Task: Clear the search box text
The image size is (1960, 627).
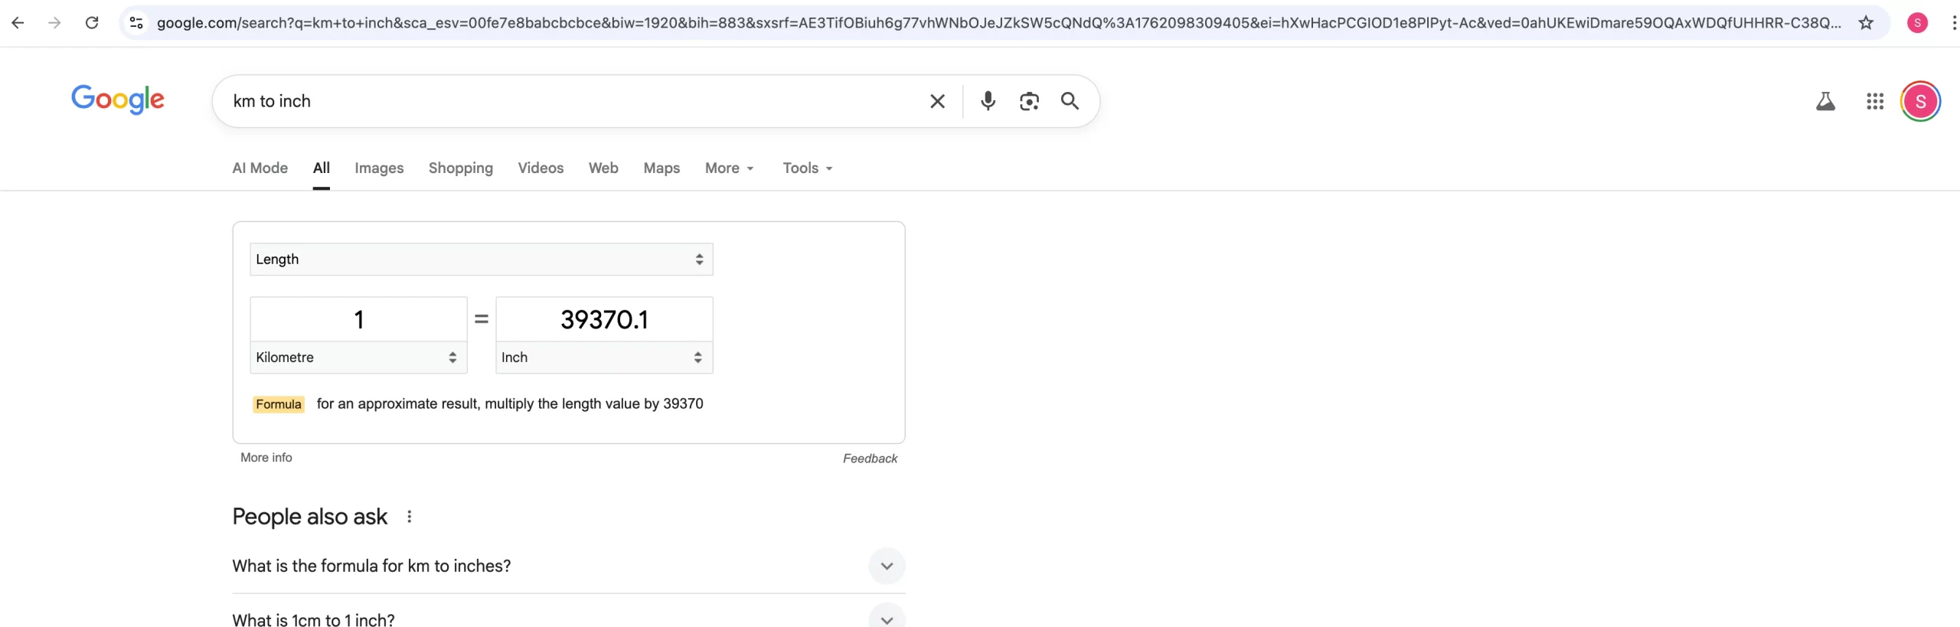Action: [937, 101]
